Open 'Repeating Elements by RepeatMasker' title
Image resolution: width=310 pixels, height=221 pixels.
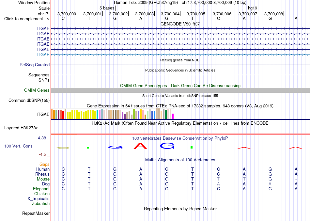coord(180,209)
